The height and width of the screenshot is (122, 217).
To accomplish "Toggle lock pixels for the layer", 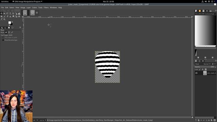I will coord(200,69).
